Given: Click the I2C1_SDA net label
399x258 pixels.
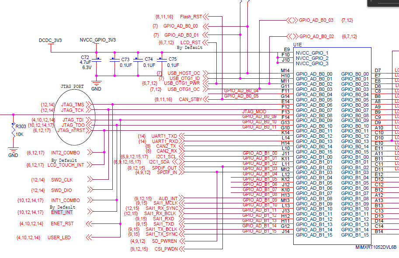Looking at the screenshot, I should click(x=159, y=162).
